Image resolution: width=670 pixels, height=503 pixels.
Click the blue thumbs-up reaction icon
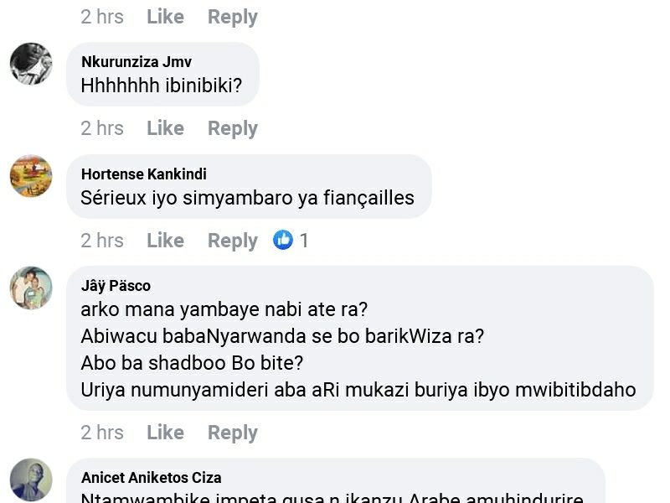click(283, 241)
